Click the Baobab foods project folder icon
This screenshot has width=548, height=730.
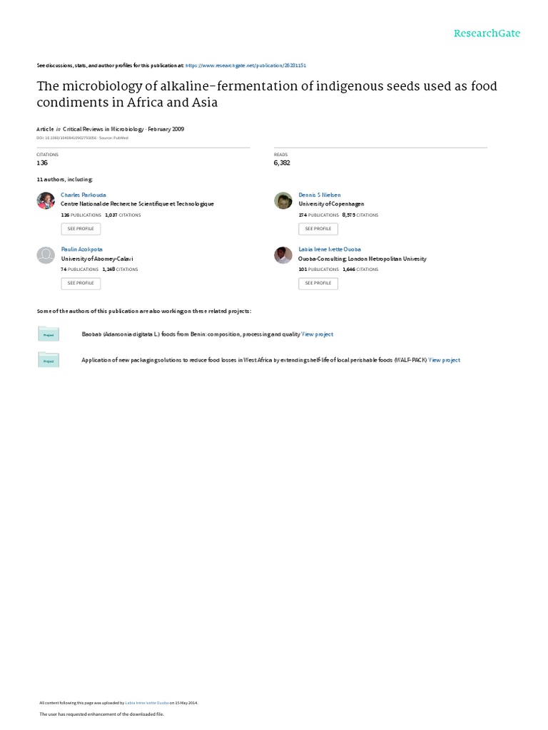(x=49, y=334)
